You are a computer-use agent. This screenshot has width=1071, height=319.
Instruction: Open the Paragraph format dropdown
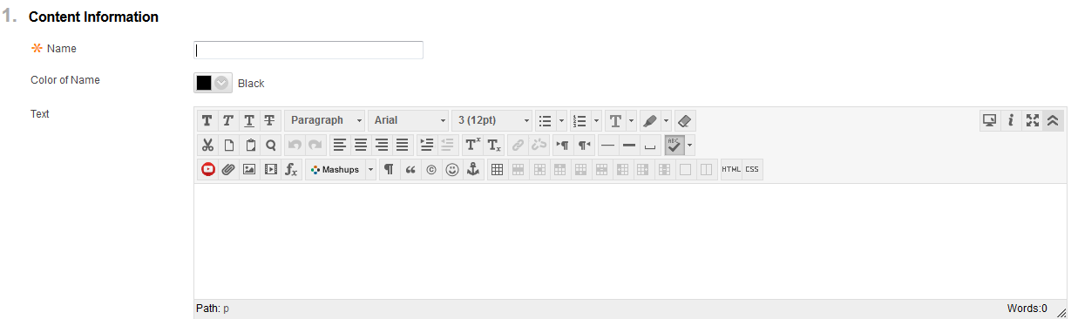coord(325,120)
